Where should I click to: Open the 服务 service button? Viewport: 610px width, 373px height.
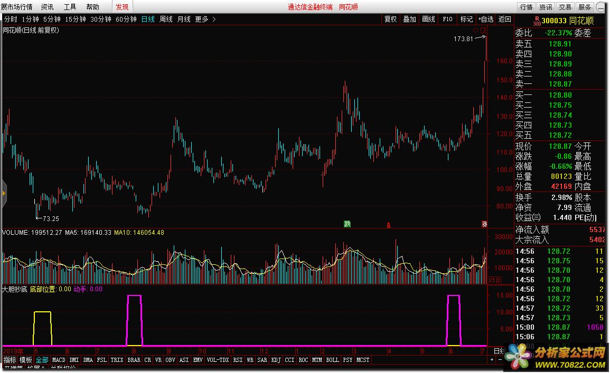pyautogui.click(x=584, y=7)
